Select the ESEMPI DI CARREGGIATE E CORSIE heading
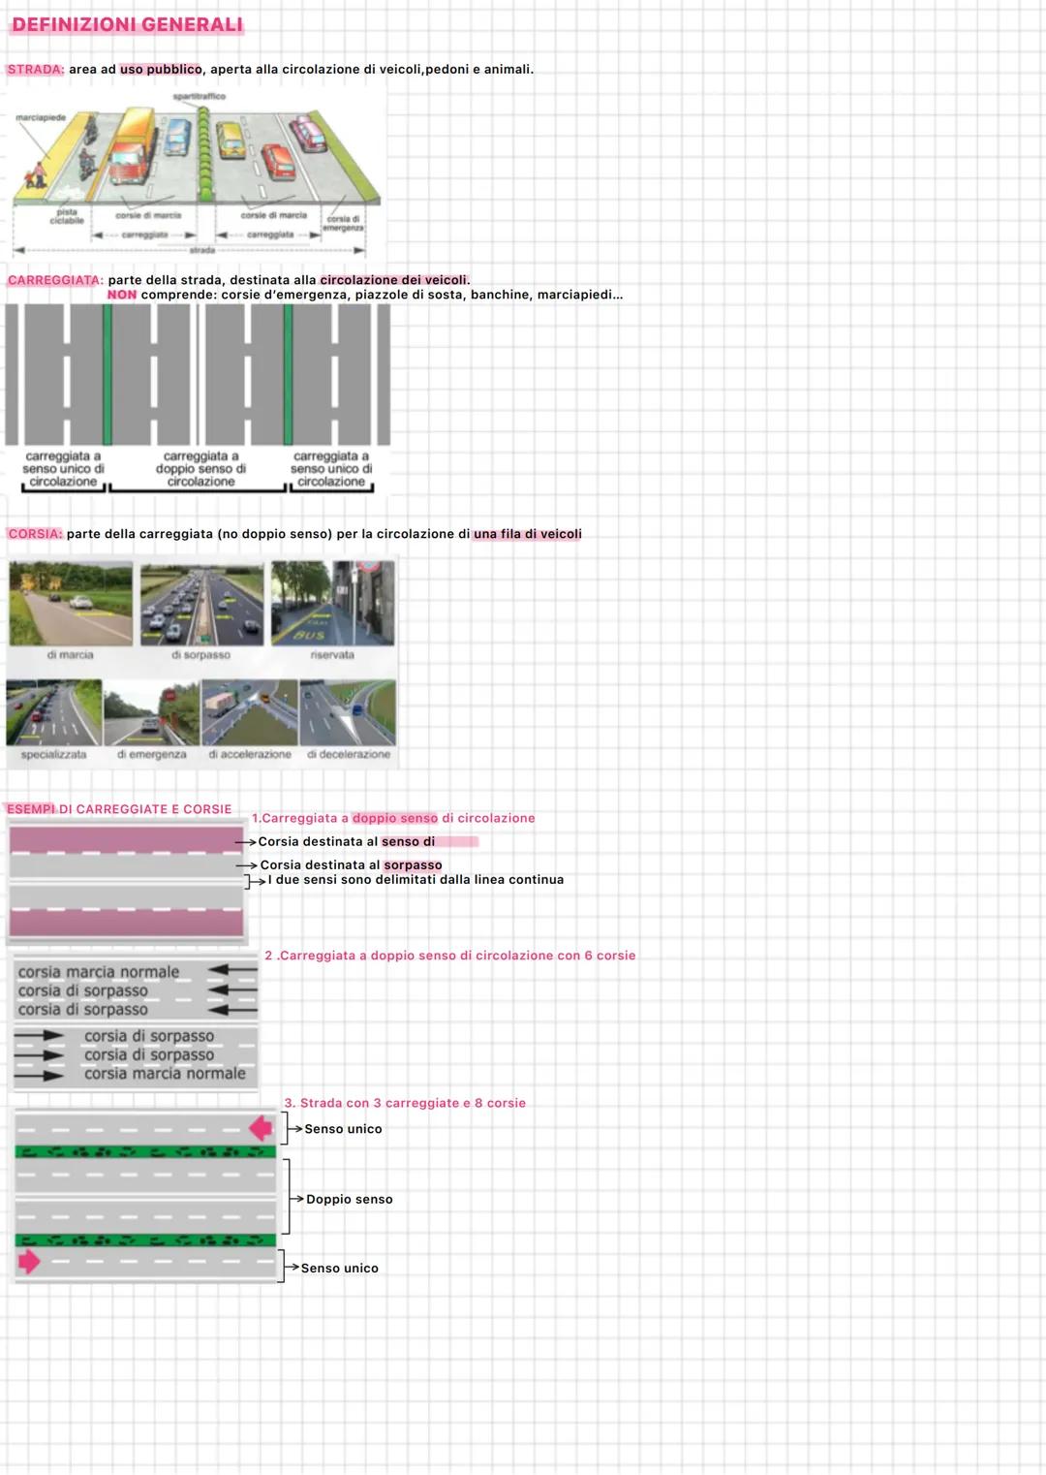Screen dimensions: 1046x1475 [120, 807]
